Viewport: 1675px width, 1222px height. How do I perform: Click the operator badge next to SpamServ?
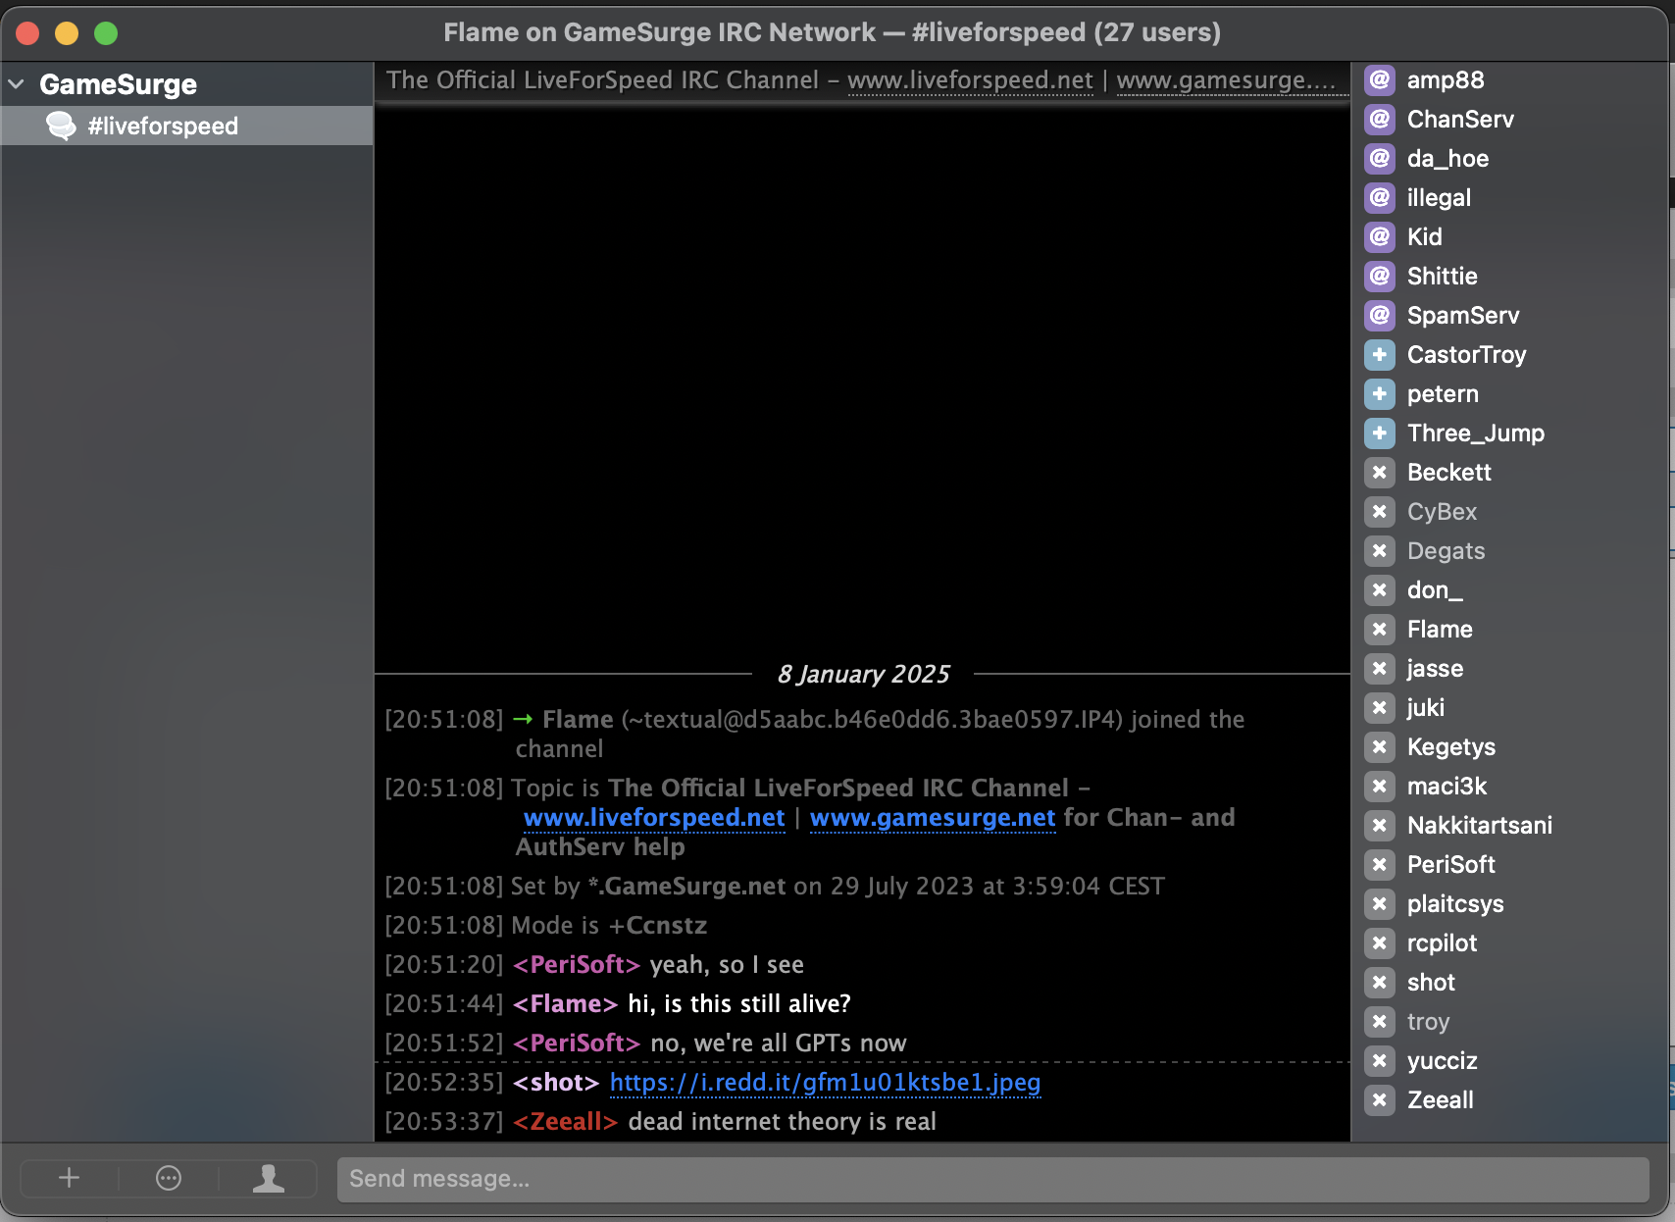point(1380,315)
